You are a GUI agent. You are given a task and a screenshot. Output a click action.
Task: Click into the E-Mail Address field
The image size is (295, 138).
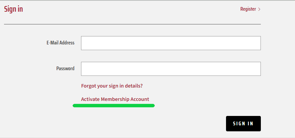[171, 43]
